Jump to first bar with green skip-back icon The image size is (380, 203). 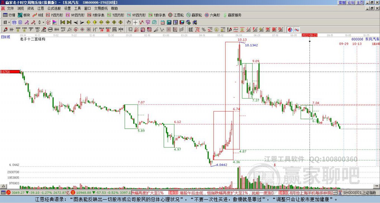[62, 23]
